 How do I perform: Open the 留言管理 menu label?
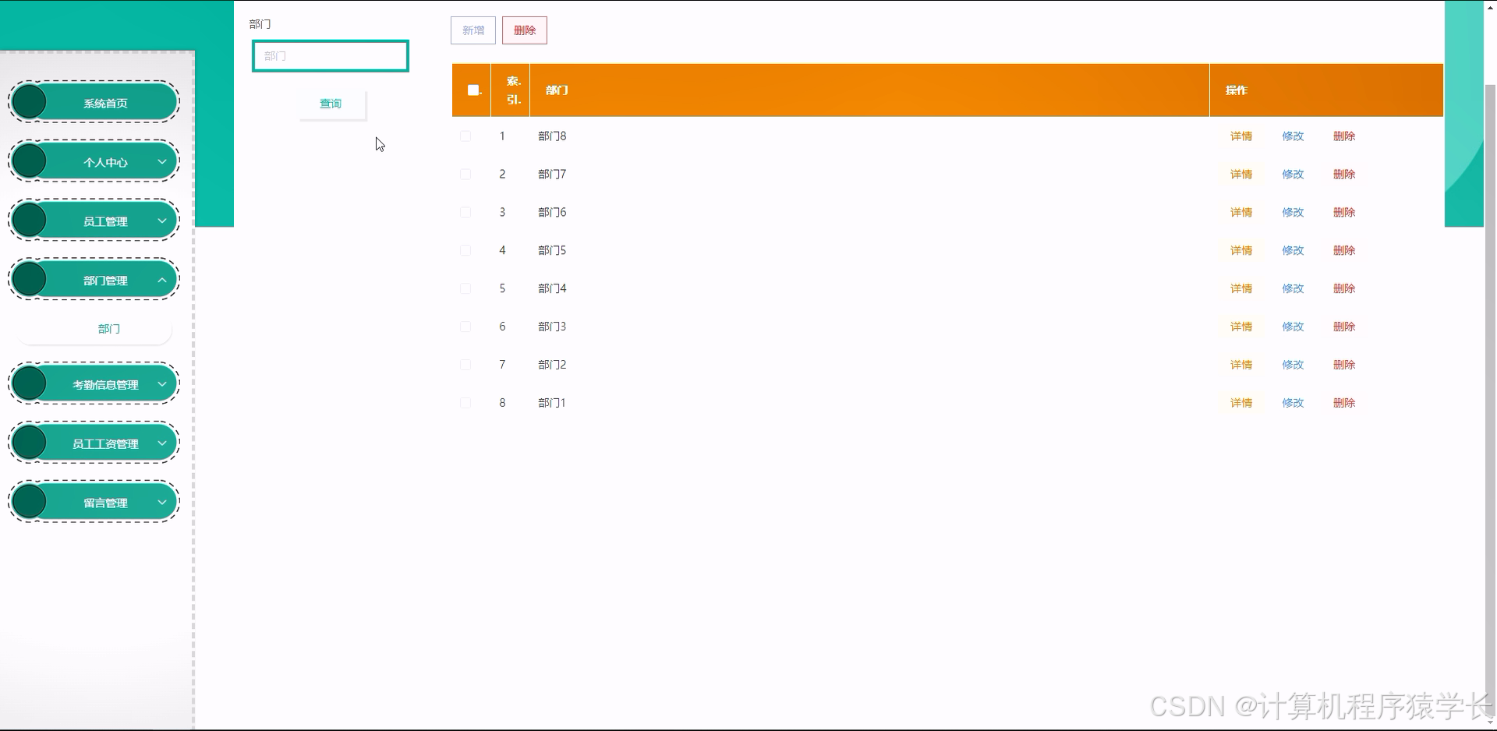(105, 503)
